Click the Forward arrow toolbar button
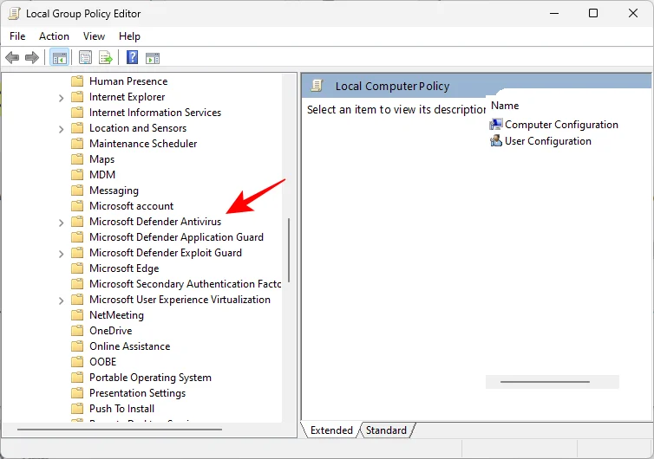The width and height of the screenshot is (654, 459). pyautogui.click(x=32, y=57)
